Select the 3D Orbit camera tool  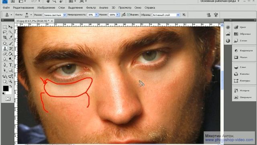[11, 76]
